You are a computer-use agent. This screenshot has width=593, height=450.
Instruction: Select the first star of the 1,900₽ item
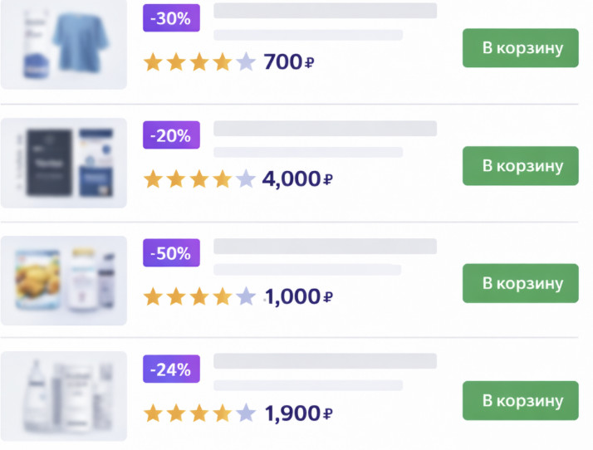153,413
